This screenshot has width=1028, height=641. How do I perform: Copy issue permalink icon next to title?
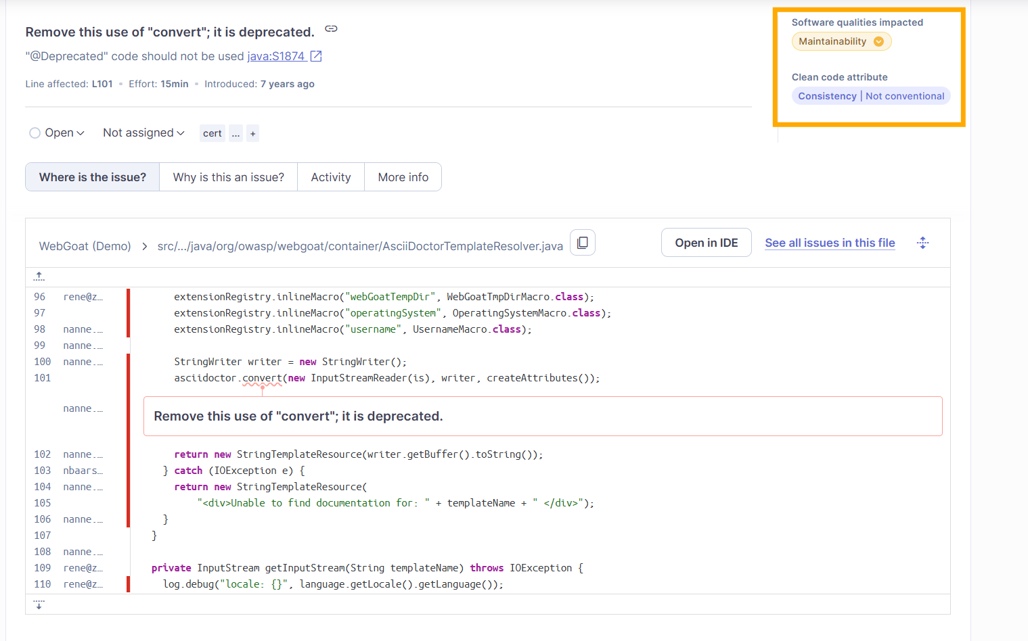[x=331, y=29]
